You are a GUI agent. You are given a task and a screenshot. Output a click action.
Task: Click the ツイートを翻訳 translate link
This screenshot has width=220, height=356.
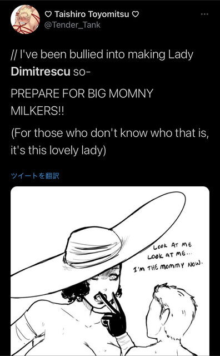35,176
